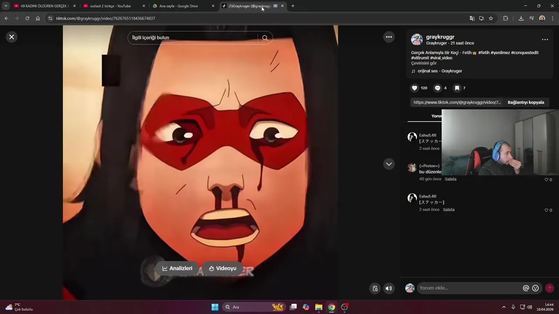Open the three-dot menu over the video
559x314 pixels.
point(389,37)
